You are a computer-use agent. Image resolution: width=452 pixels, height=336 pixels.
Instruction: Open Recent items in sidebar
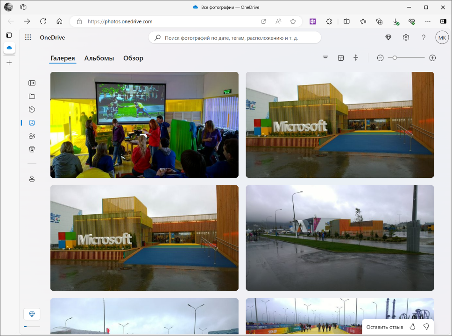point(32,110)
